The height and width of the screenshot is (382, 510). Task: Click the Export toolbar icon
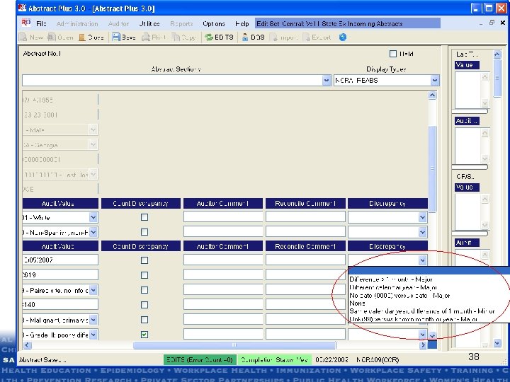[307, 37]
